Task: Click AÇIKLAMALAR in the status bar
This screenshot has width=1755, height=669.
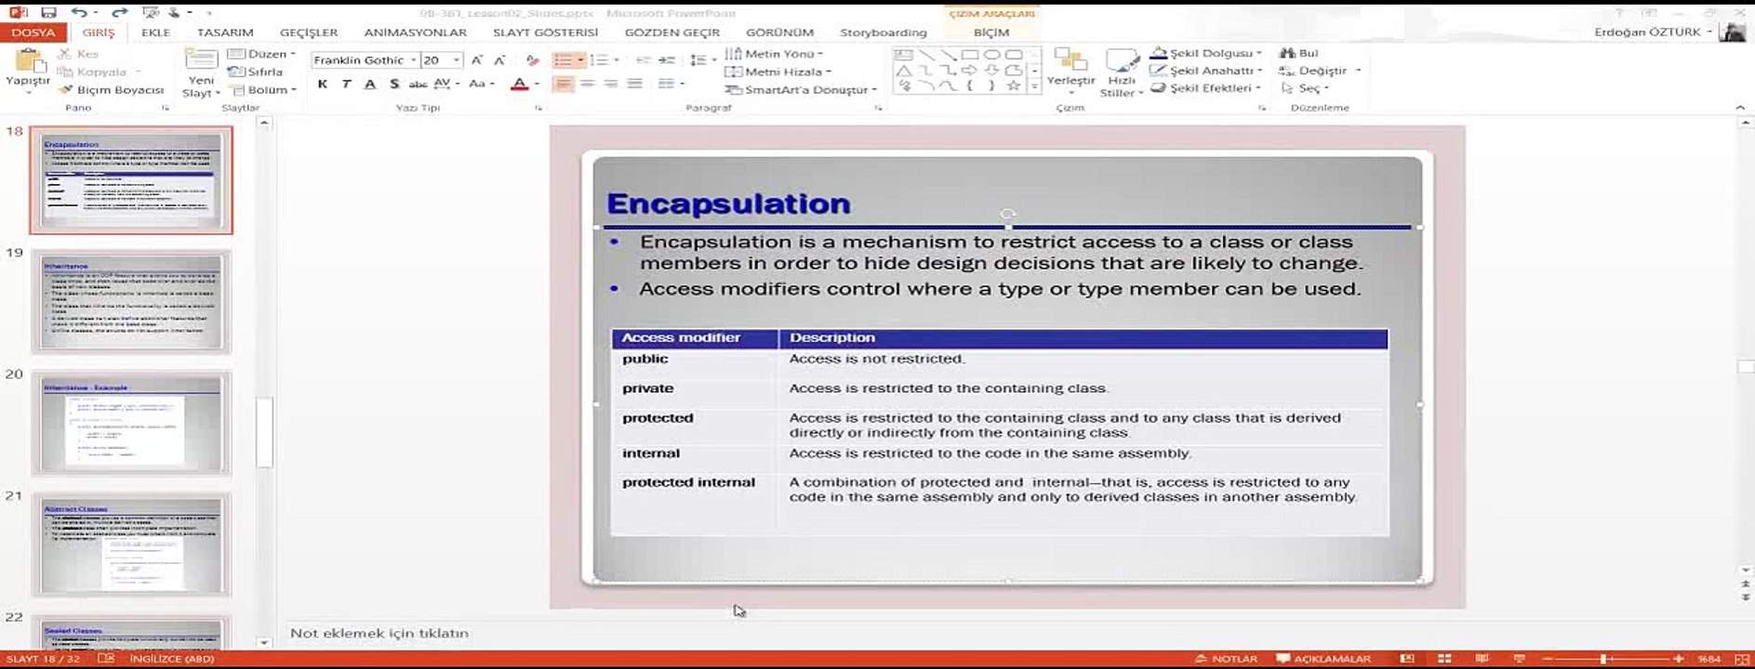Action: coord(1323,659)
